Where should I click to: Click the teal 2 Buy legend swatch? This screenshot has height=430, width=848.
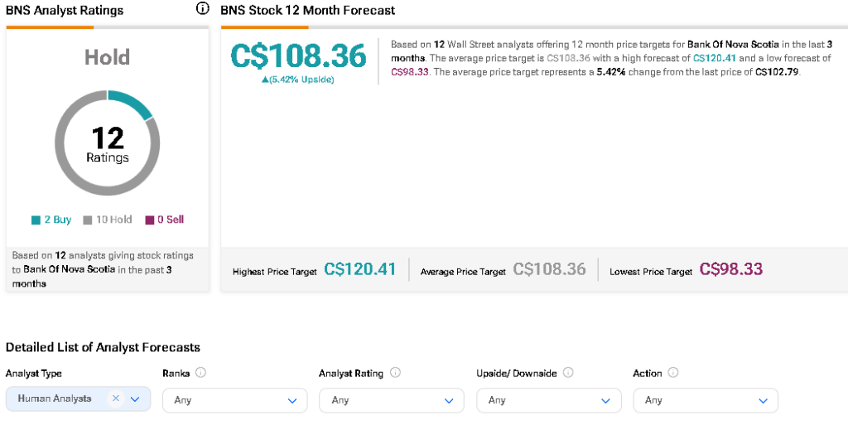tap(36, 220)
